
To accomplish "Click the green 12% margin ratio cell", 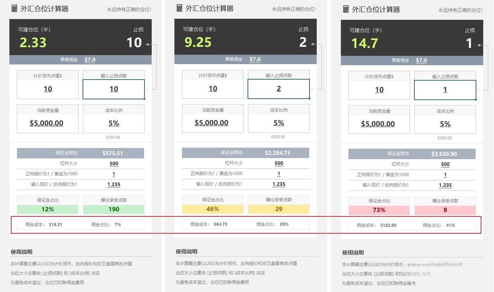I will 48,209.
